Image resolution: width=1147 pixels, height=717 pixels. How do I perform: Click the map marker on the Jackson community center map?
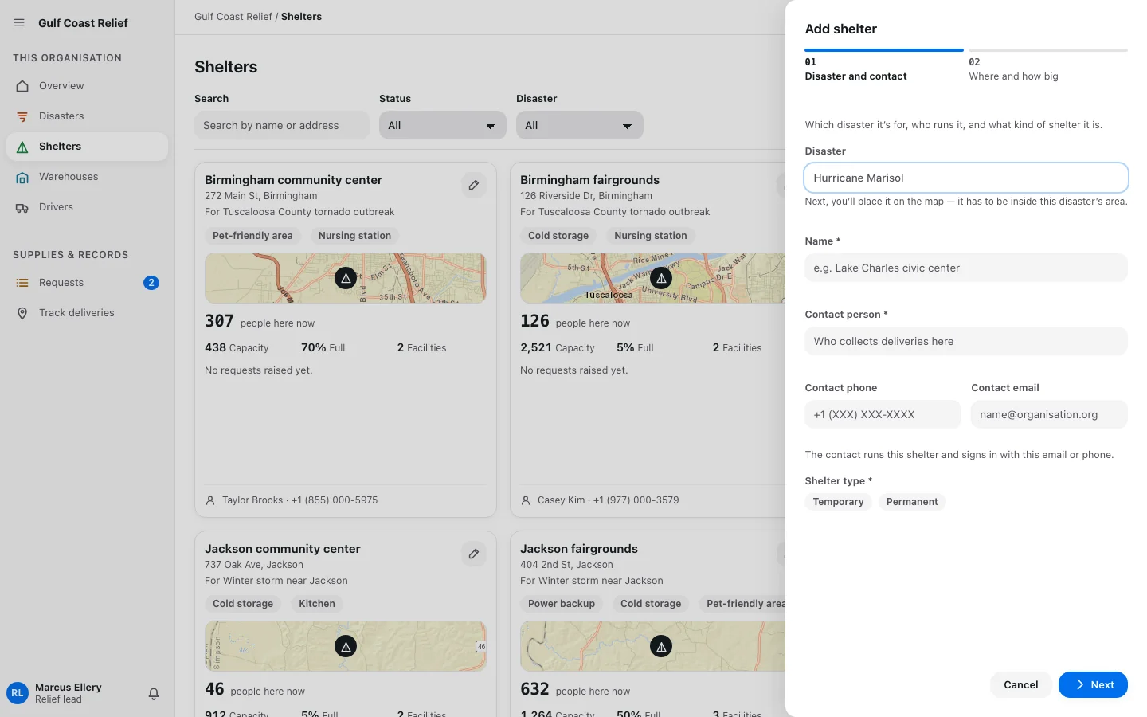tap(346, 647)
